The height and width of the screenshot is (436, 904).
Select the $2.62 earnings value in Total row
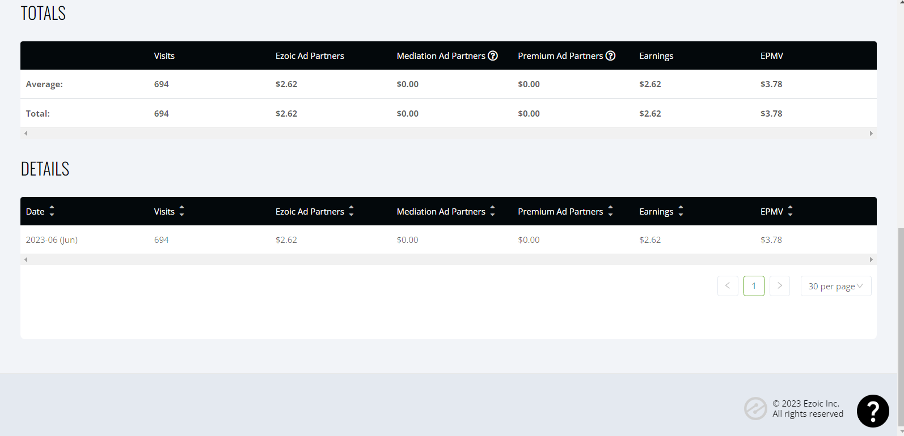point(650,114)
